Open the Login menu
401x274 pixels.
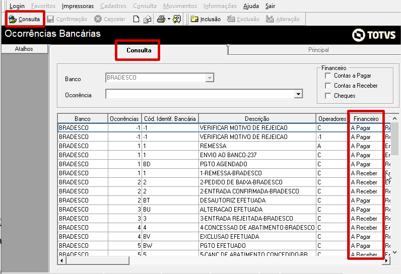pos(17,6)
